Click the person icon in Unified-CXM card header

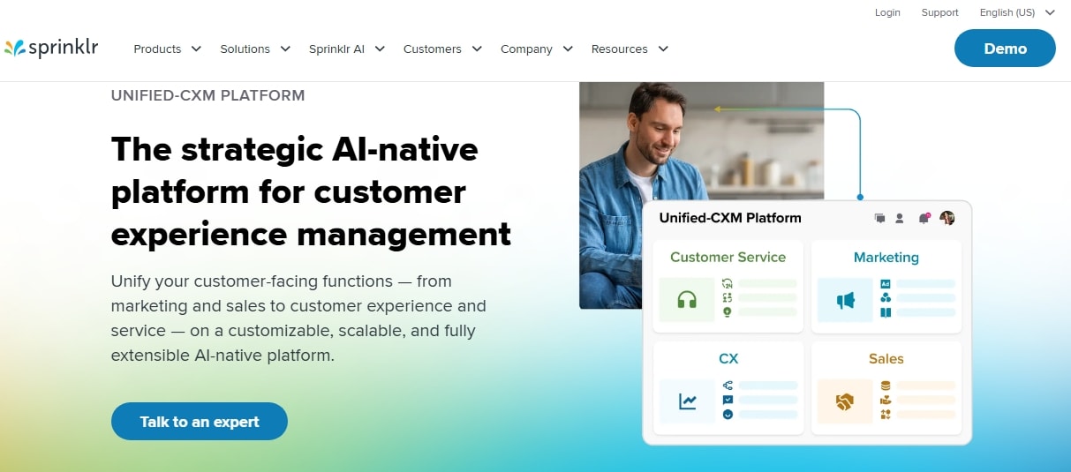tap(900, 218)
